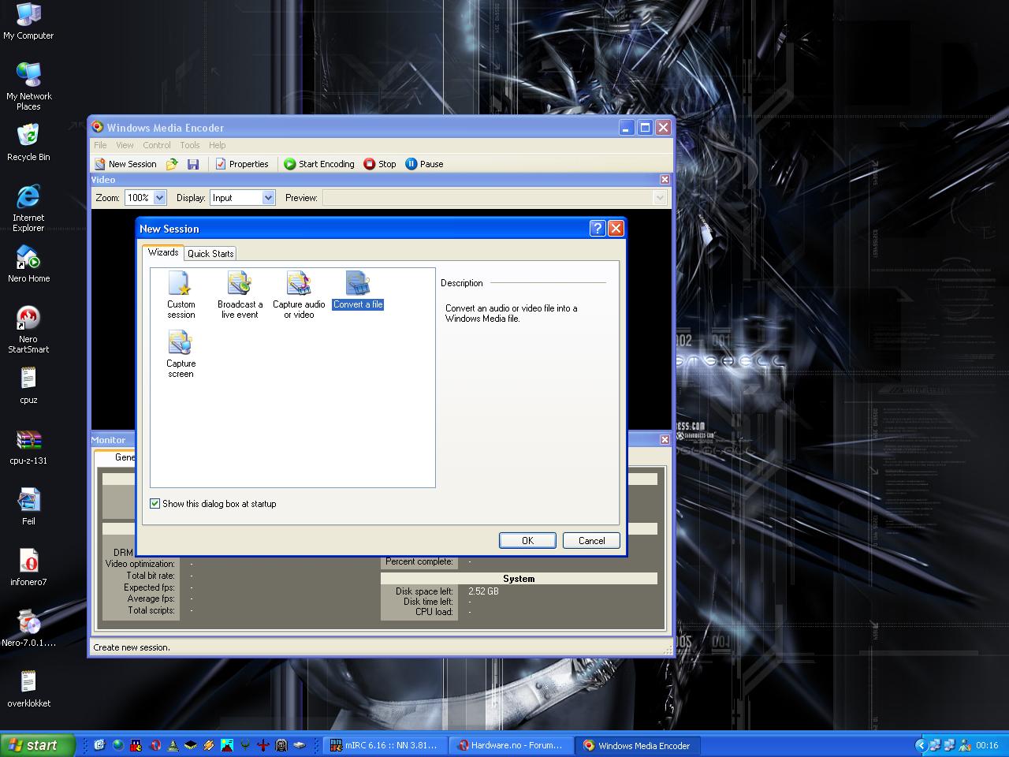Screen dimensions: 1009x757
Task: Click the open session folder icon
Action: click(172, 164)
